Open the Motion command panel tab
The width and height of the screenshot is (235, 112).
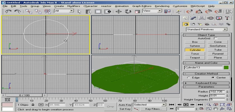[210, 18]
